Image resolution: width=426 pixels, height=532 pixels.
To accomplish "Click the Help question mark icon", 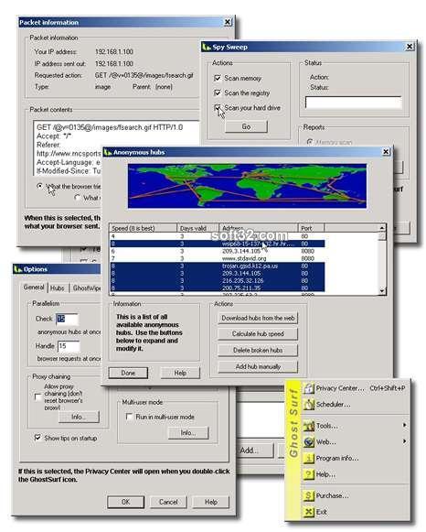I will pyautogui.click(x=308, y=474).
